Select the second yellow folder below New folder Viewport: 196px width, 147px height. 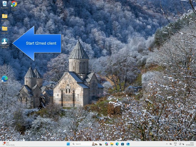(x=5, y=30)
